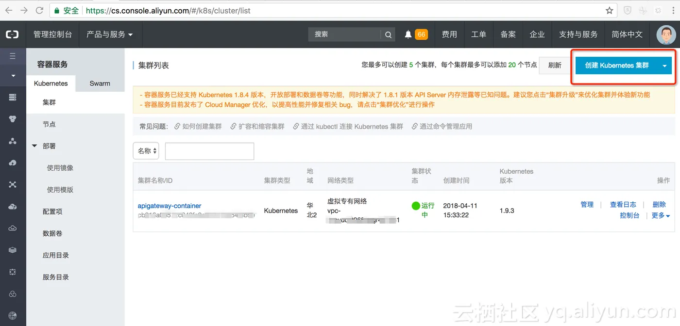This screenshot has width=680, height=326.
Task: Bookmark this page with star icon
Action: pyautogui.click(x=609, y=10)
